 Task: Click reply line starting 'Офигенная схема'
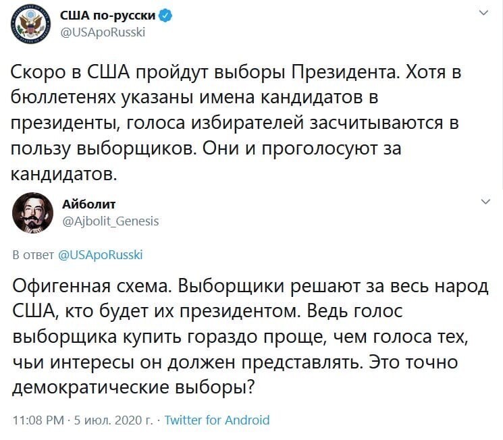point(250,286)
